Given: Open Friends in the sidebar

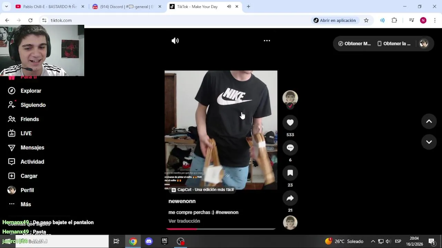Looking at the screenshot, I should (x=30, y=119).
